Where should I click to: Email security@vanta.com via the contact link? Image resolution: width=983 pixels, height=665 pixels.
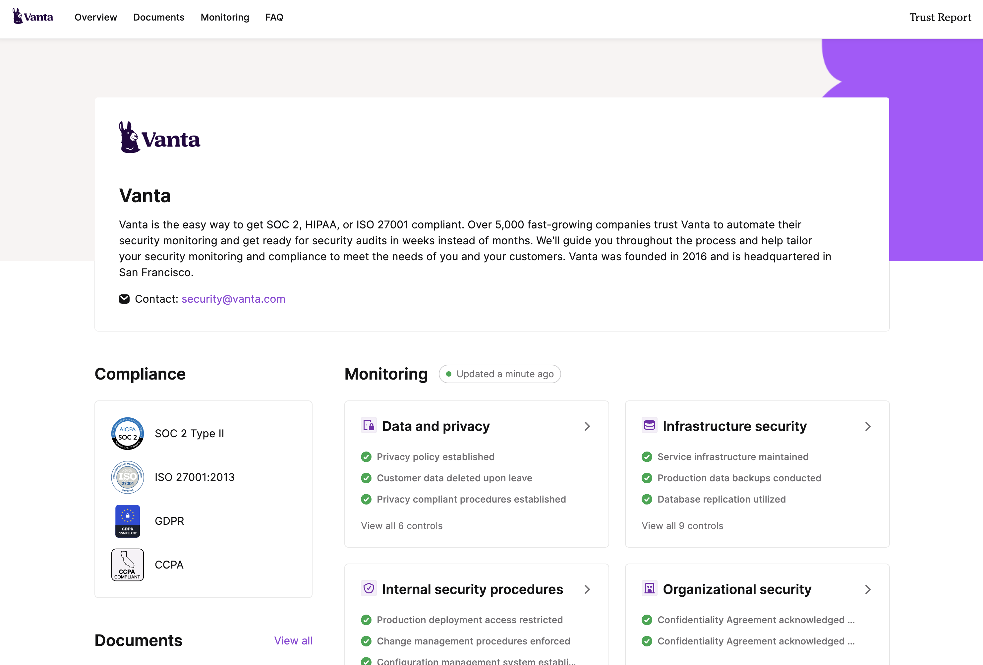[x=233, y=299]
